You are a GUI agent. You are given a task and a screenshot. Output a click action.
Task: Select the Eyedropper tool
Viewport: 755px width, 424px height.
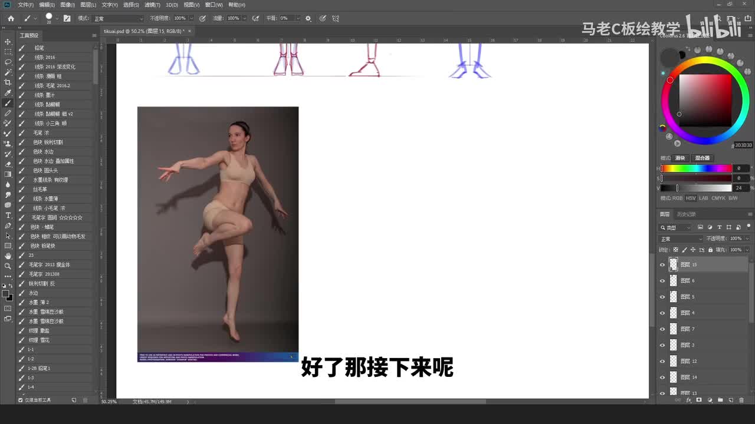(x=8, y=92)
